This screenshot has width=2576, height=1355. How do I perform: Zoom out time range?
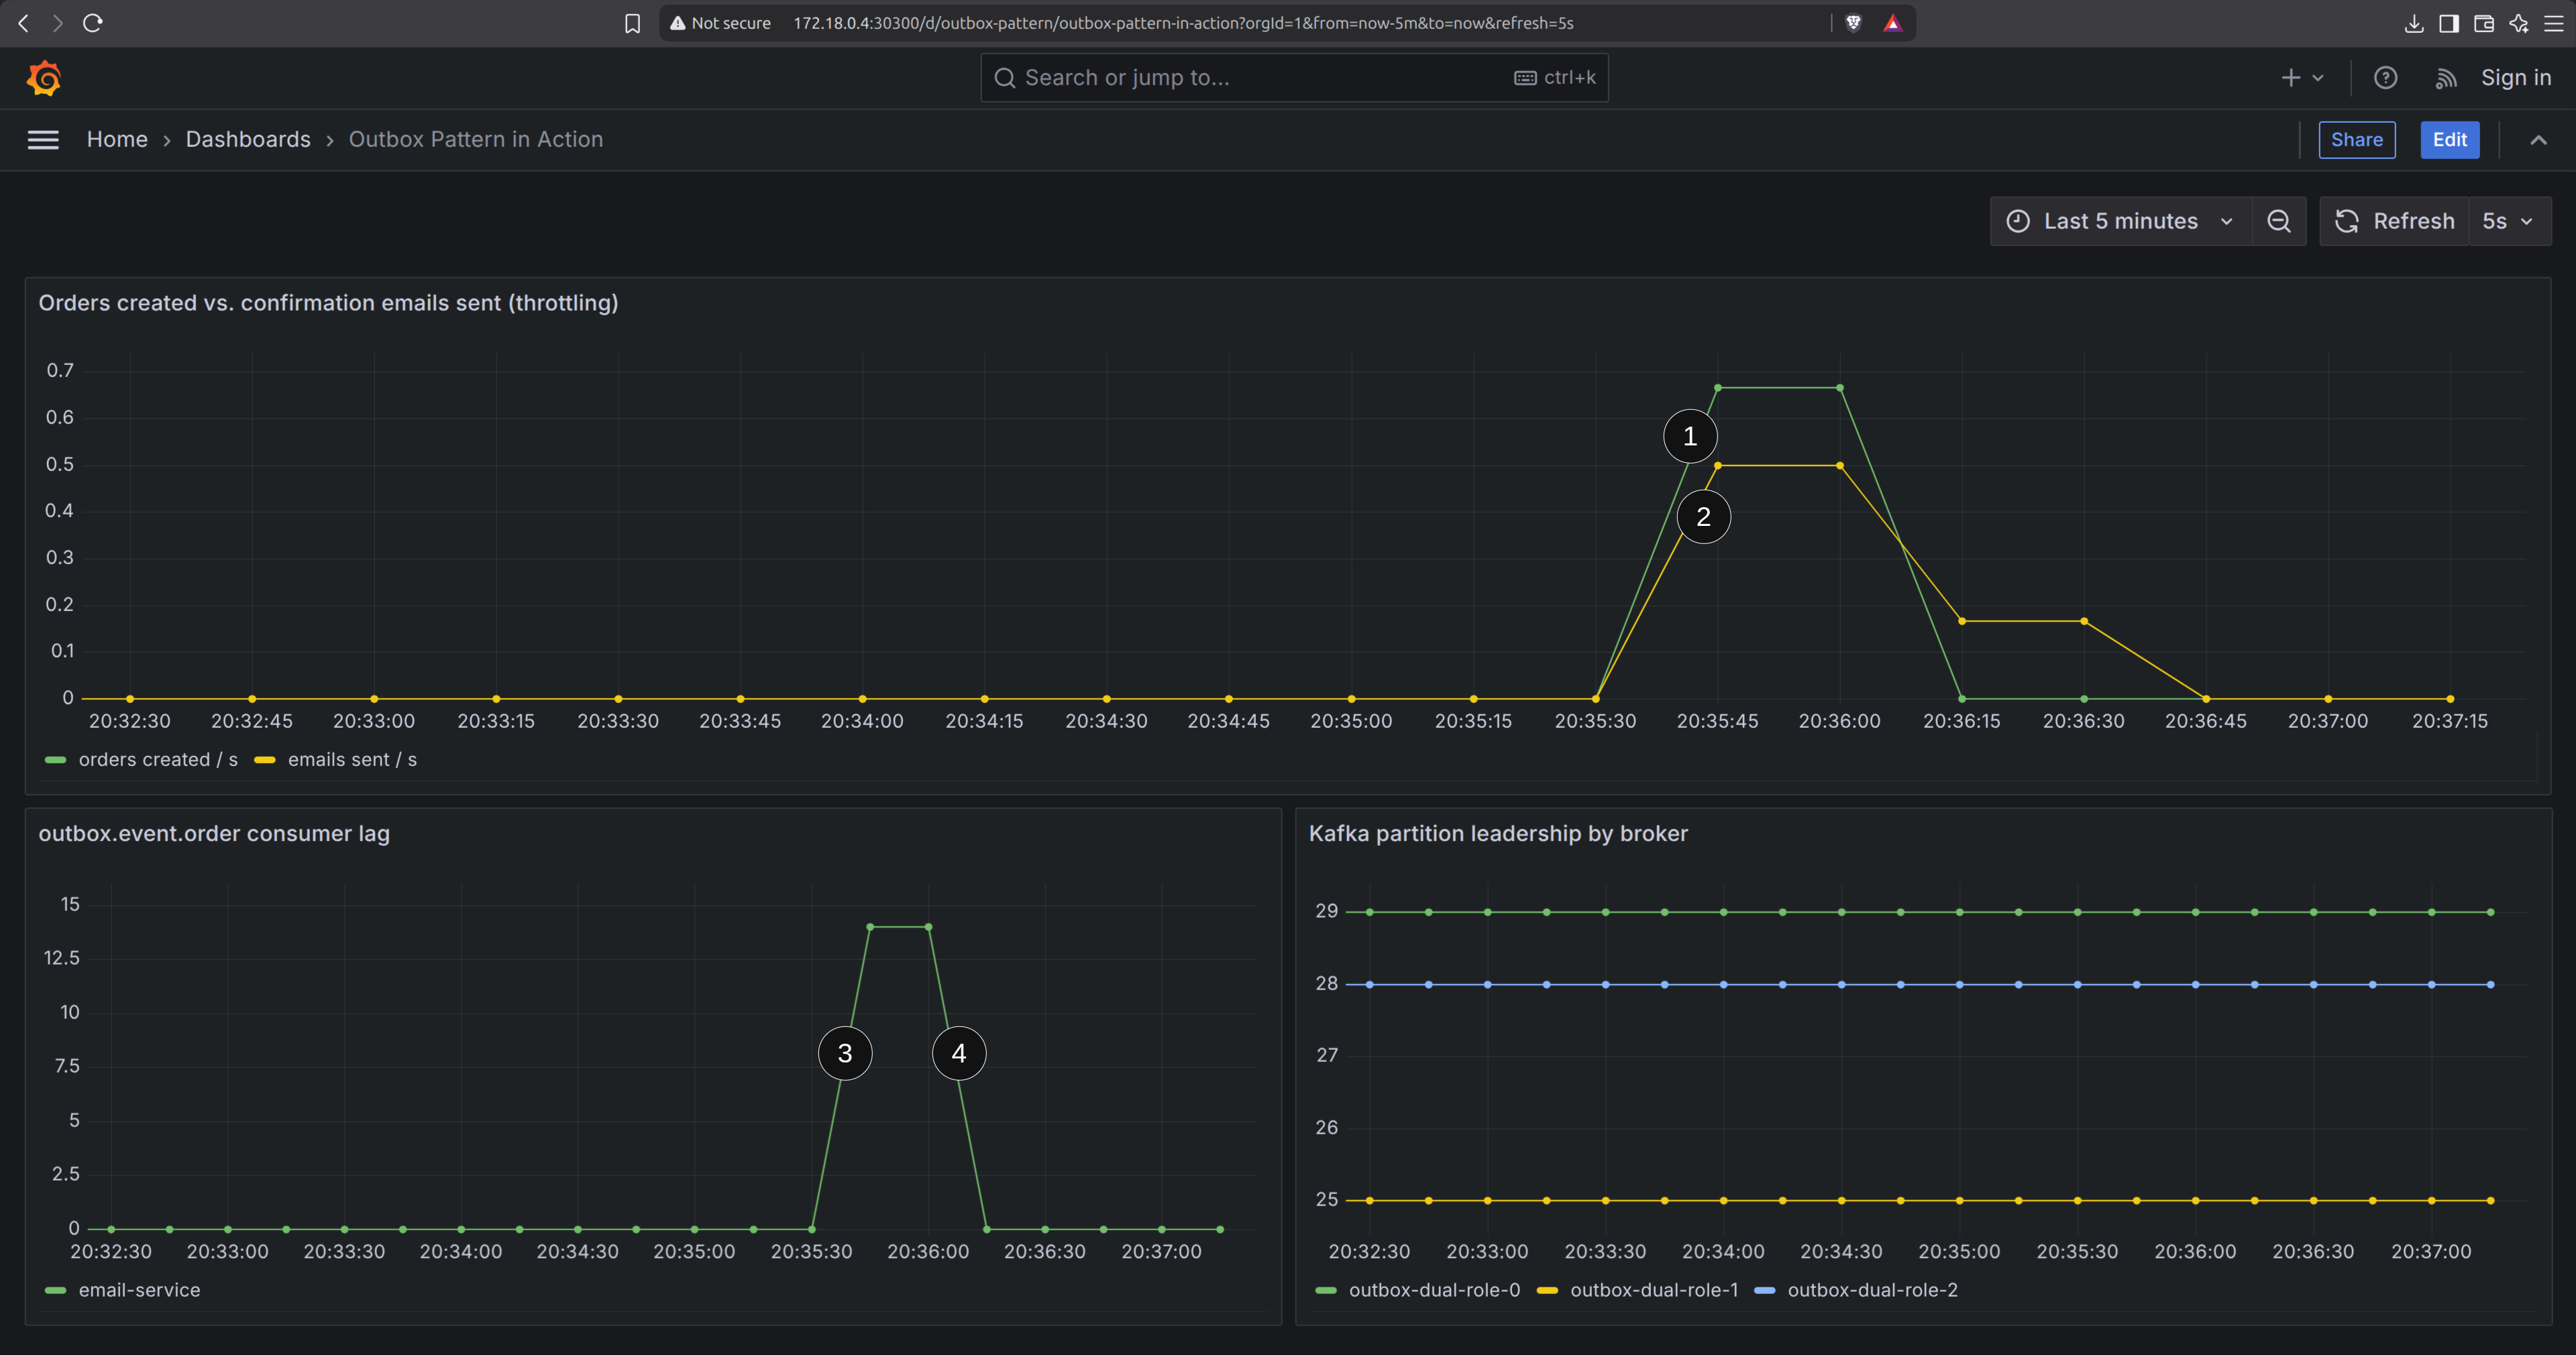[2279, 221]
